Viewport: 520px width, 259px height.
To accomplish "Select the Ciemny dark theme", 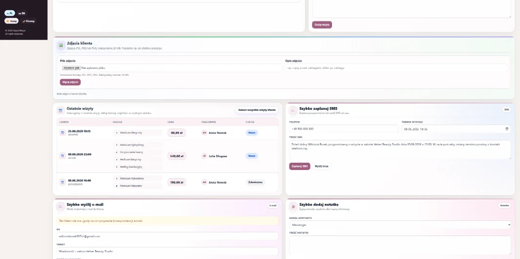I will [x=28, y=21].
